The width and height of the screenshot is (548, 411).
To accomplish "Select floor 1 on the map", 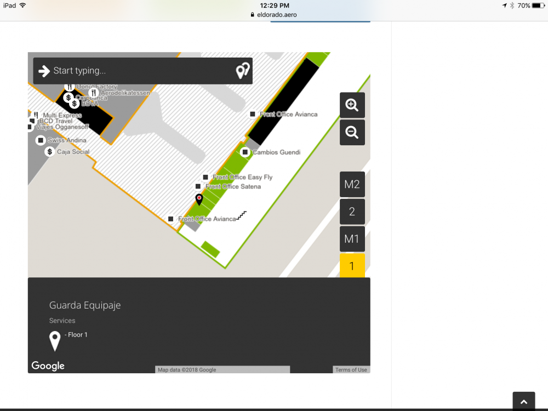I will tap(352, 266).
